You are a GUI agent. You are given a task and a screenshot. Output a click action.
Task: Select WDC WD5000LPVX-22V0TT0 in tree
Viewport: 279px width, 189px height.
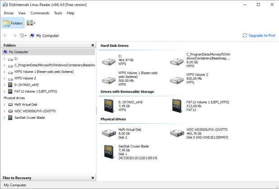coord(35,111)
